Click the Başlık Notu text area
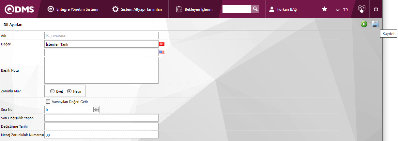This screenshot has width=398, height=141. 101,70
